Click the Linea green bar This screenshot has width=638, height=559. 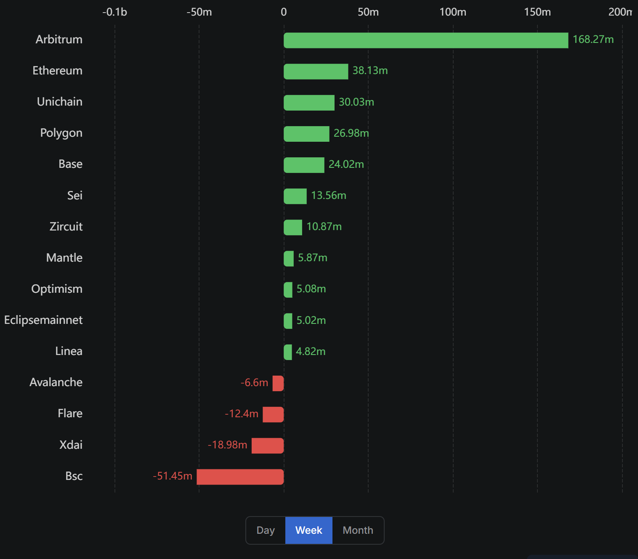click(x=288, y=352)
